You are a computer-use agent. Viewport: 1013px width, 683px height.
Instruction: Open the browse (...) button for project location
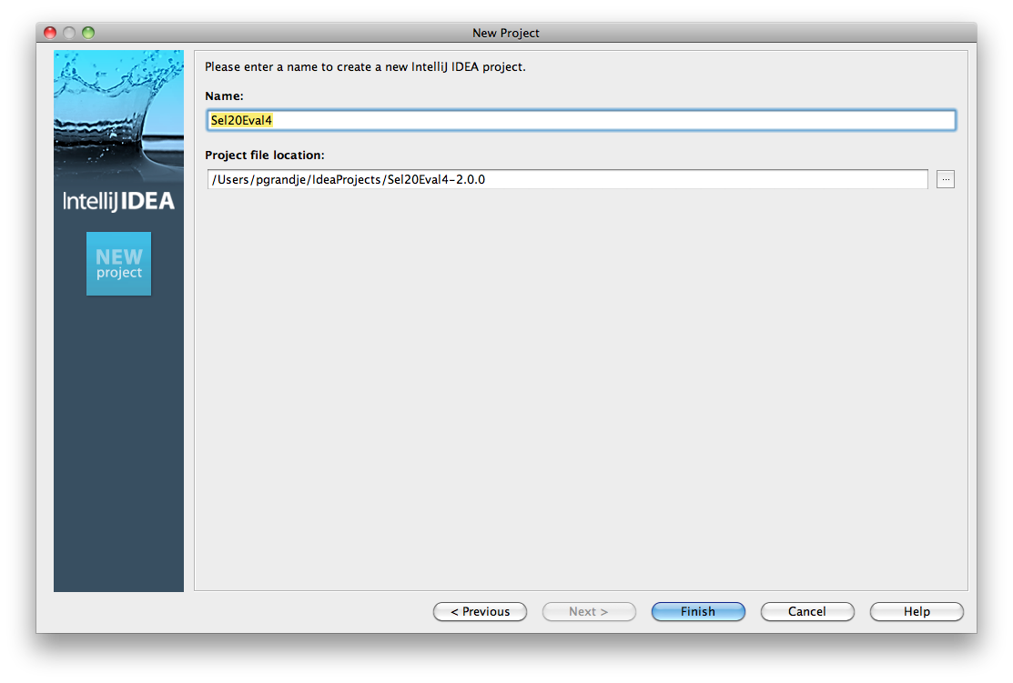click(x=945, y=179)
